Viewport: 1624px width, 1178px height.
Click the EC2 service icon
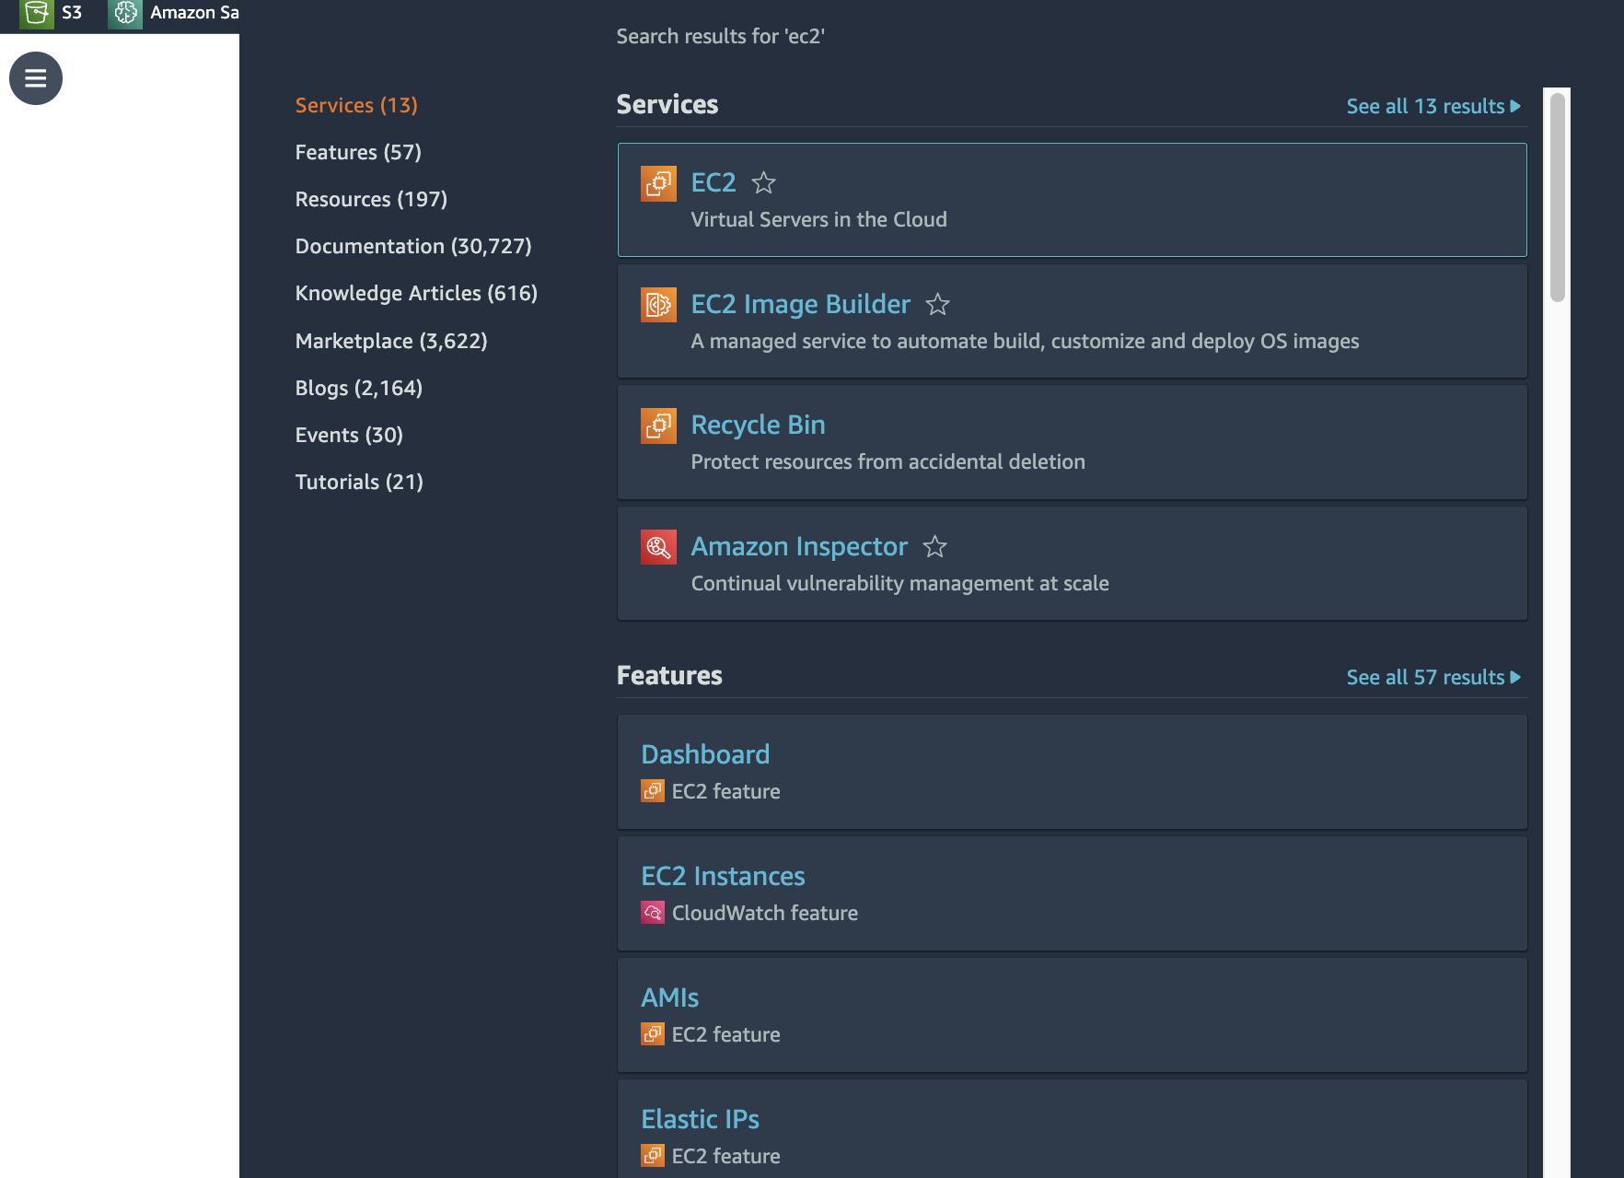click(x=658, y=183)
